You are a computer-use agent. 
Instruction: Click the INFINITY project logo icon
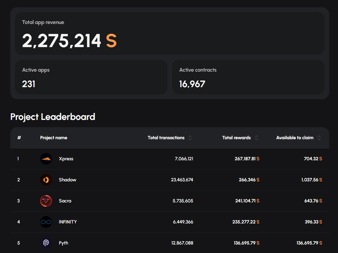(46, 222)
